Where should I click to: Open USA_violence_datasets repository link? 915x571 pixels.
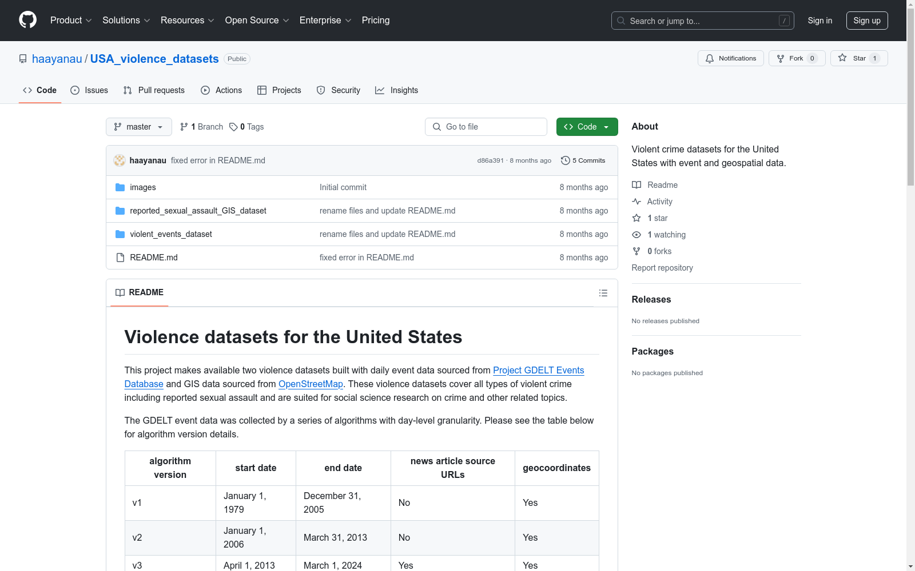154,59
